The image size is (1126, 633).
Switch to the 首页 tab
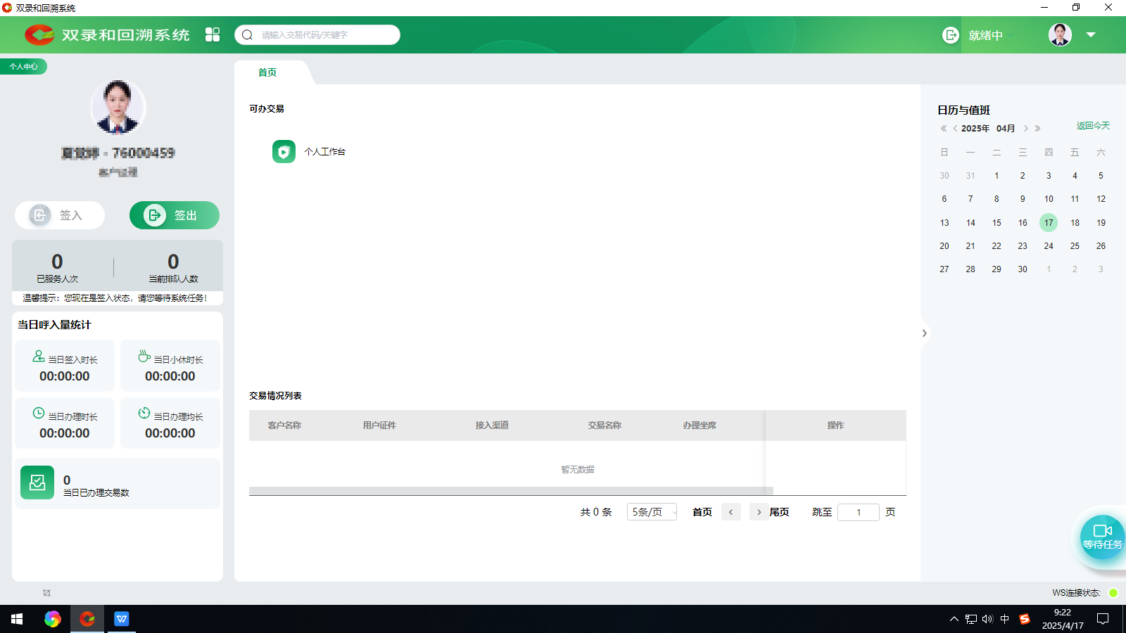(x=267, y=72)
